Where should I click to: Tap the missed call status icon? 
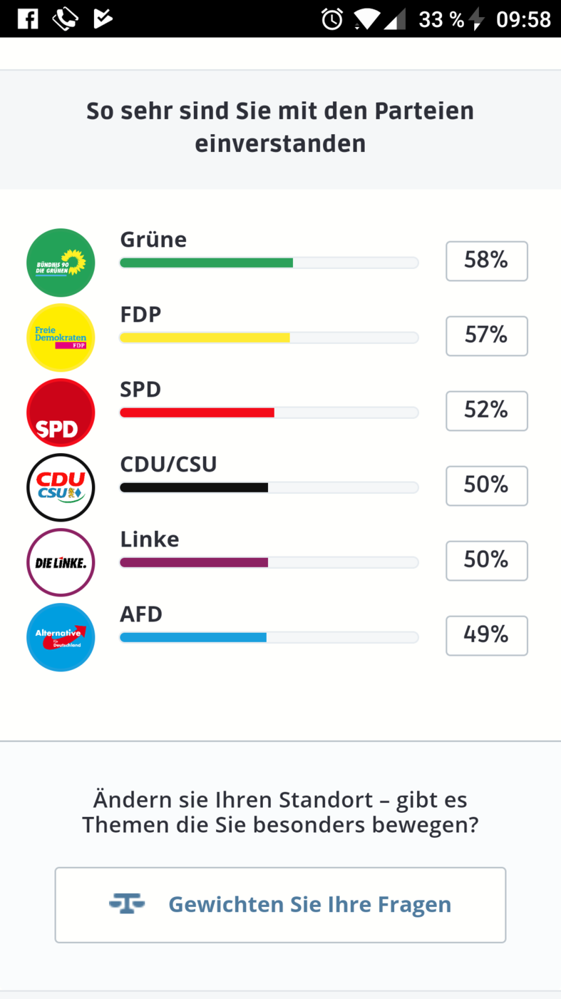(65, 19)
